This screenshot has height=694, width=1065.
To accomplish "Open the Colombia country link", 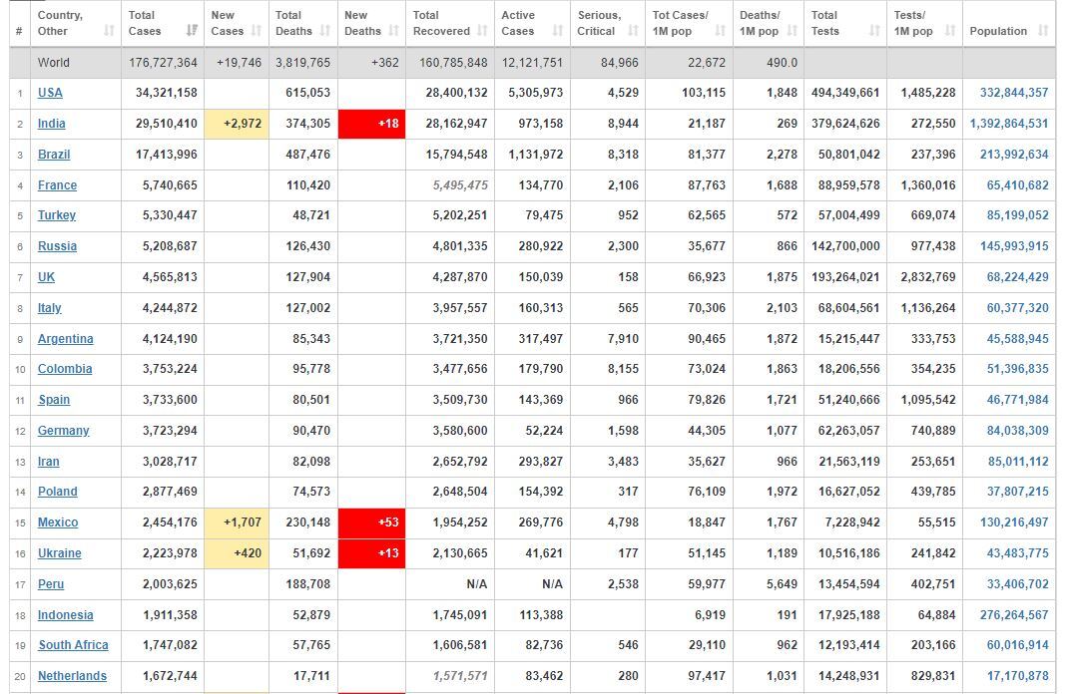I will pyautogui.click(x=65, y=369).
